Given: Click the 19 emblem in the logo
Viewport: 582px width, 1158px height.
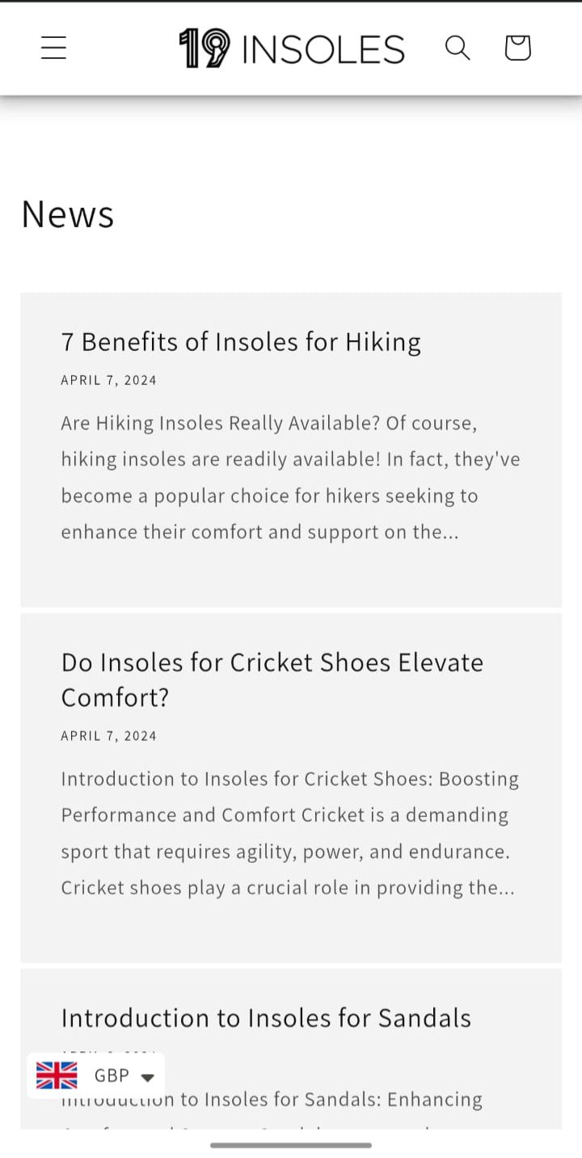Looking at the screenshot, I should pyautogui.click(x=205, y=49).
